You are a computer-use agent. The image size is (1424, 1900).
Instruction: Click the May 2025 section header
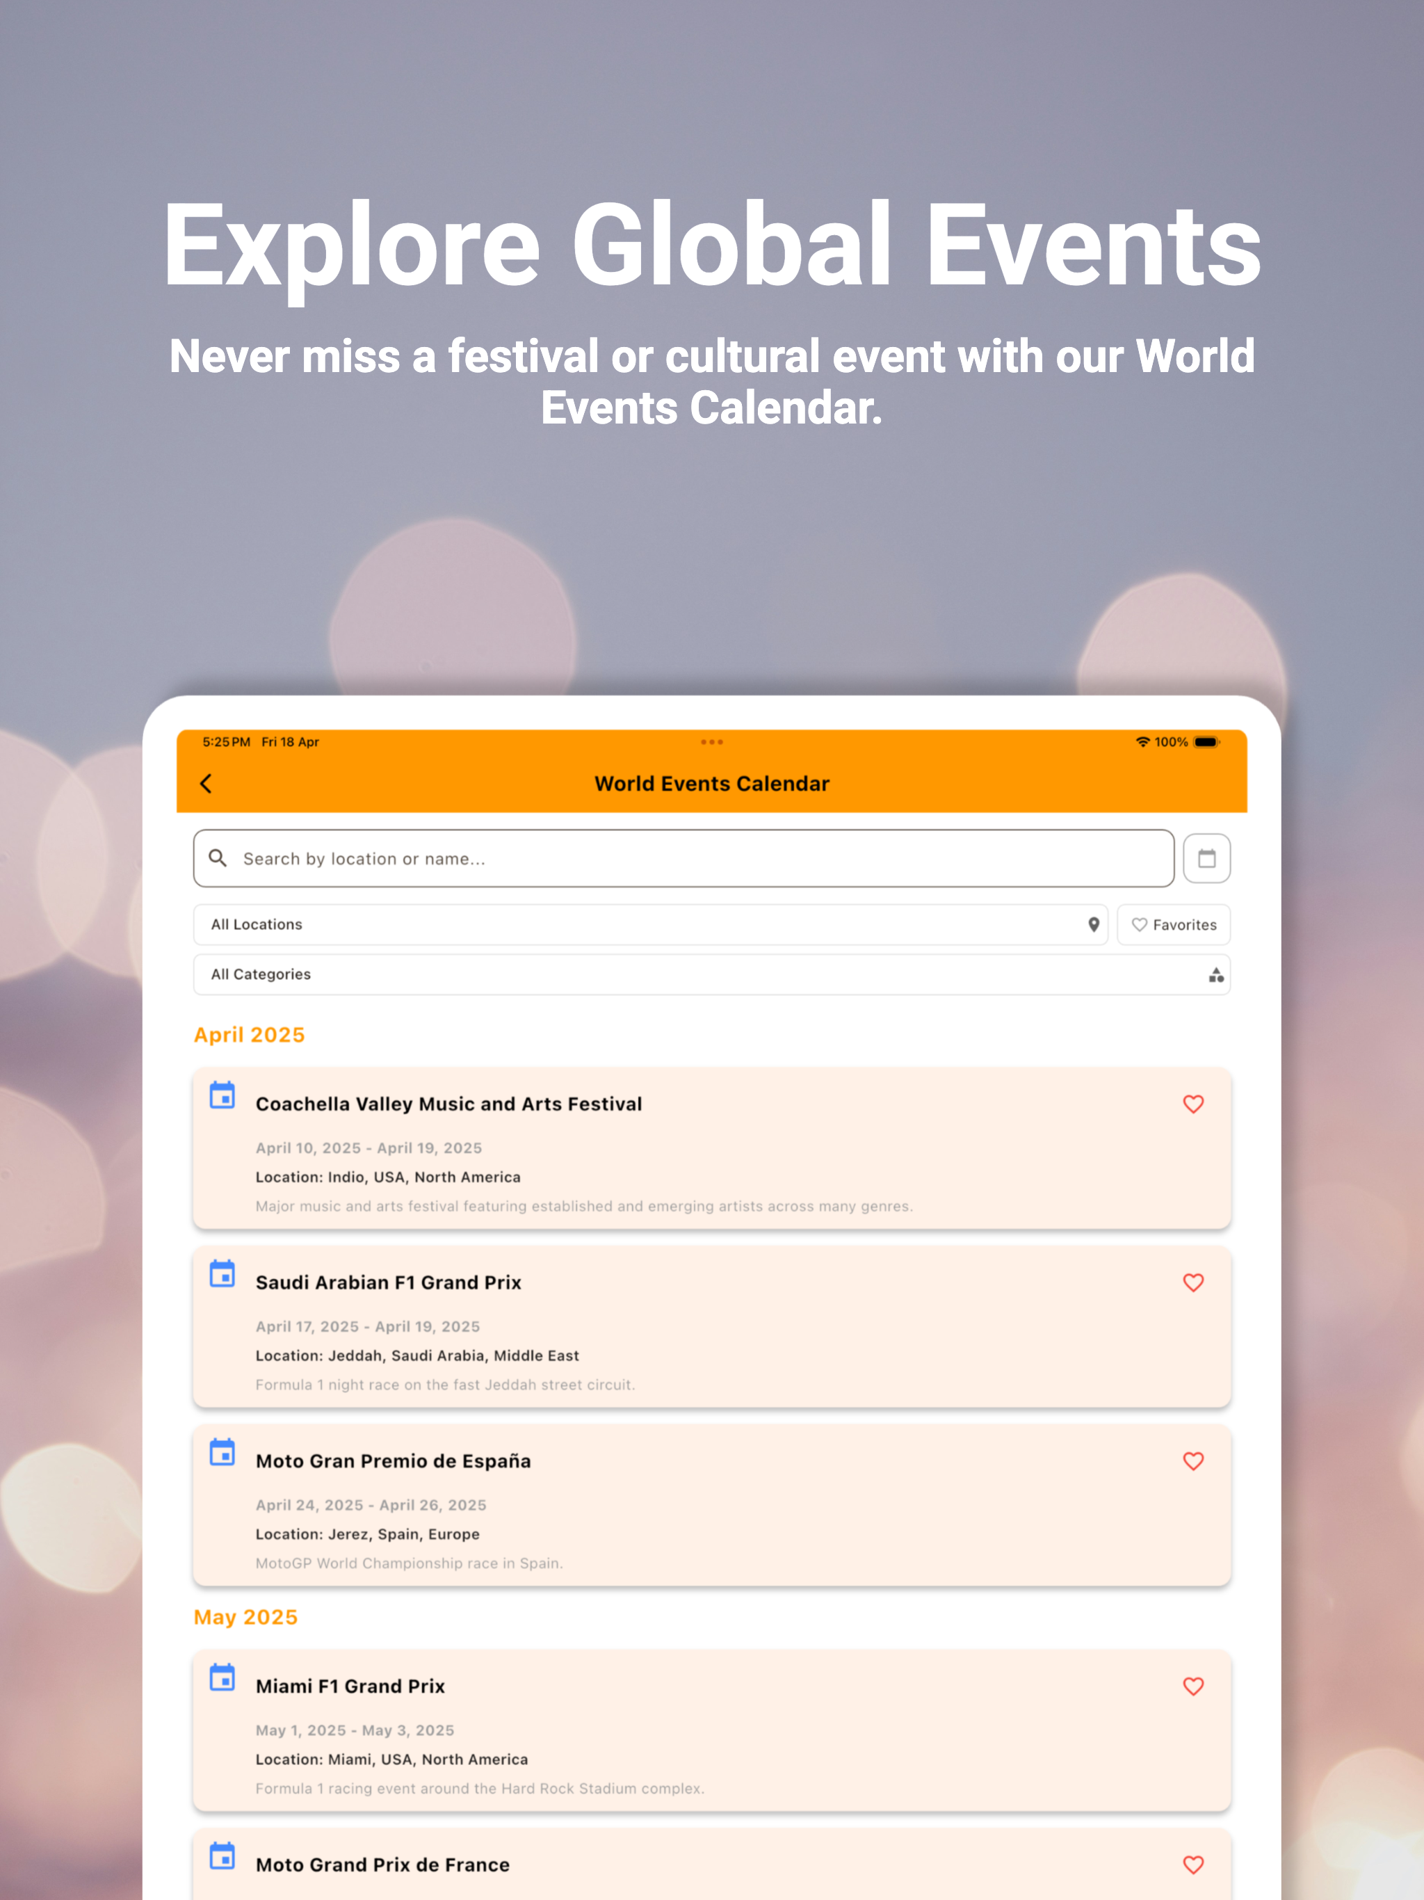pos(245,1616)
